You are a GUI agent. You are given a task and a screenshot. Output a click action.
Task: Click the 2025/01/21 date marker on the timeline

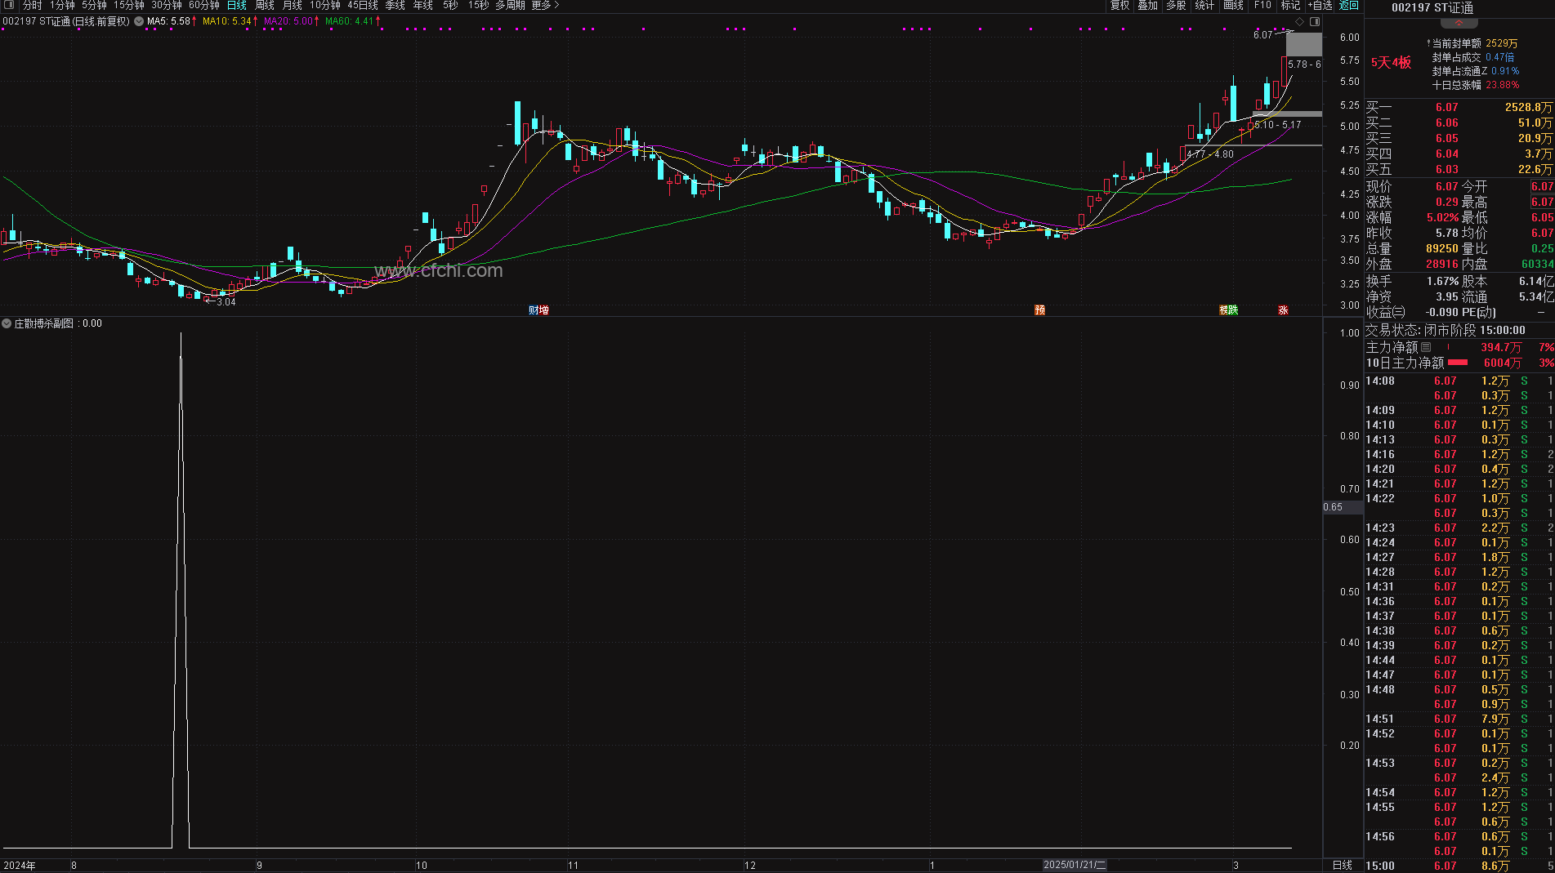[x=1075, y=865]
